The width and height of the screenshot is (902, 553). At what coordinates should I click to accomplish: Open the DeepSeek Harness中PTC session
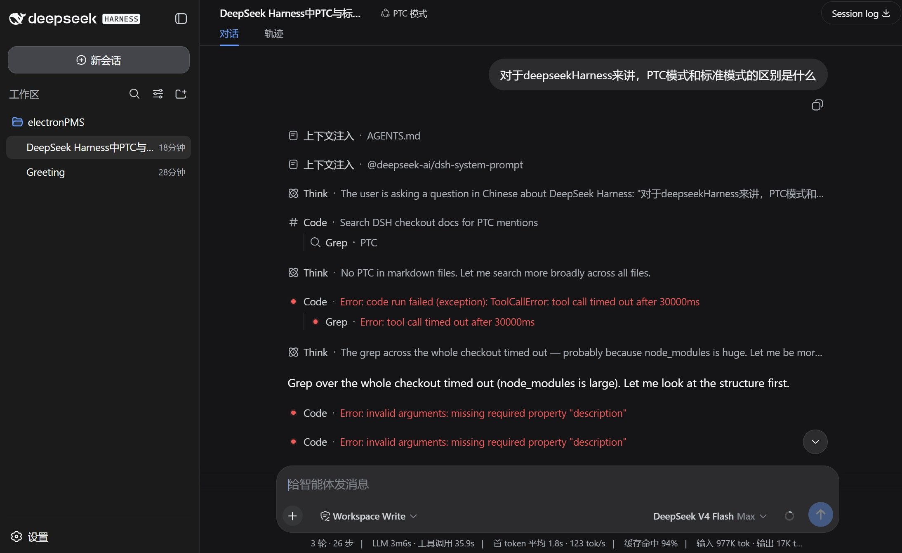click(99, 147)
